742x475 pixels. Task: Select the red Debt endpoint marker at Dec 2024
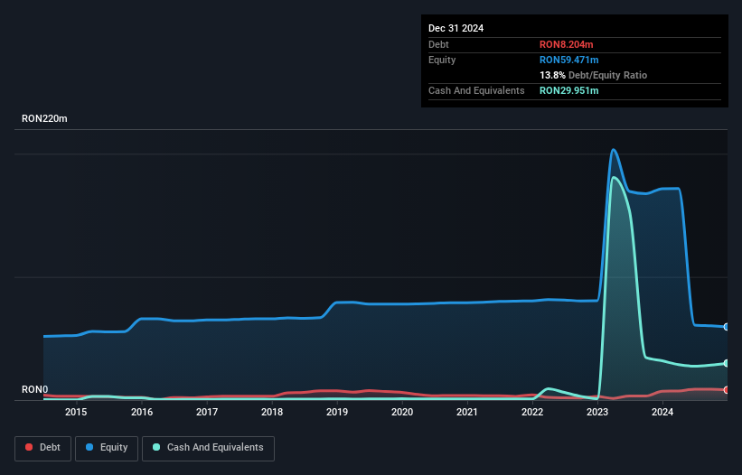click(x=727, y=390)
